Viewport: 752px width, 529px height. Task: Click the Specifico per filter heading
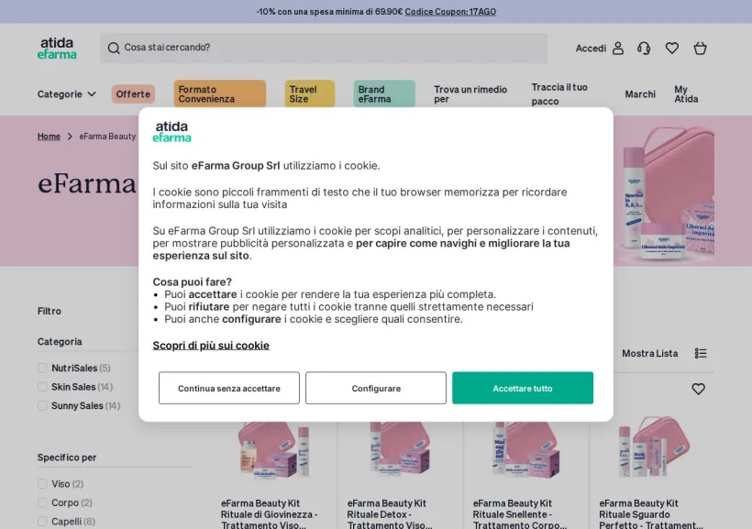coord(67,457)
